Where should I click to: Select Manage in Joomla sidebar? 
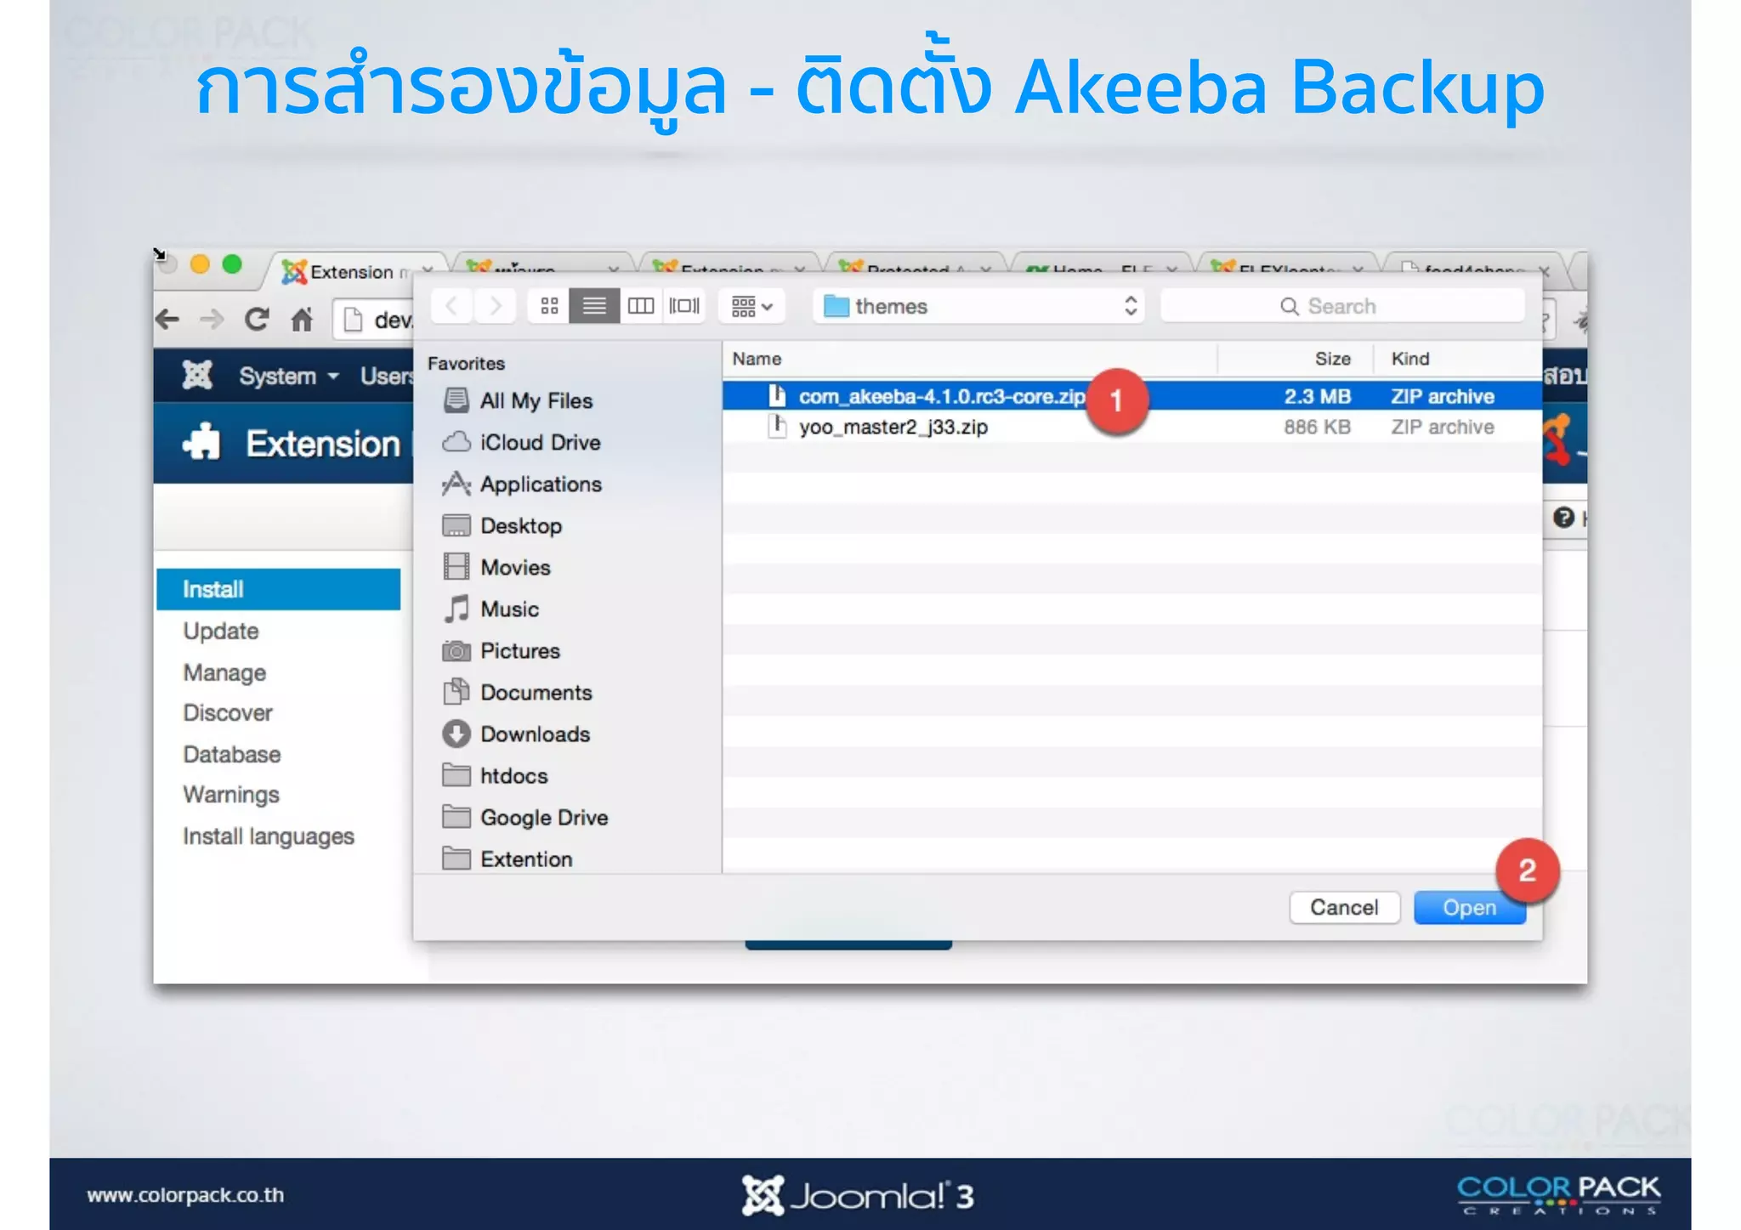[x=224, y=672]
